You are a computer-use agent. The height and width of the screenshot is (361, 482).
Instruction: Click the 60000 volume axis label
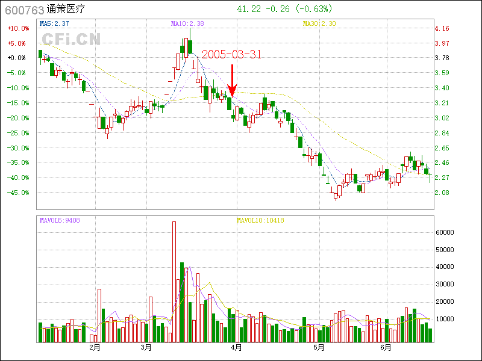pos(444,232)
